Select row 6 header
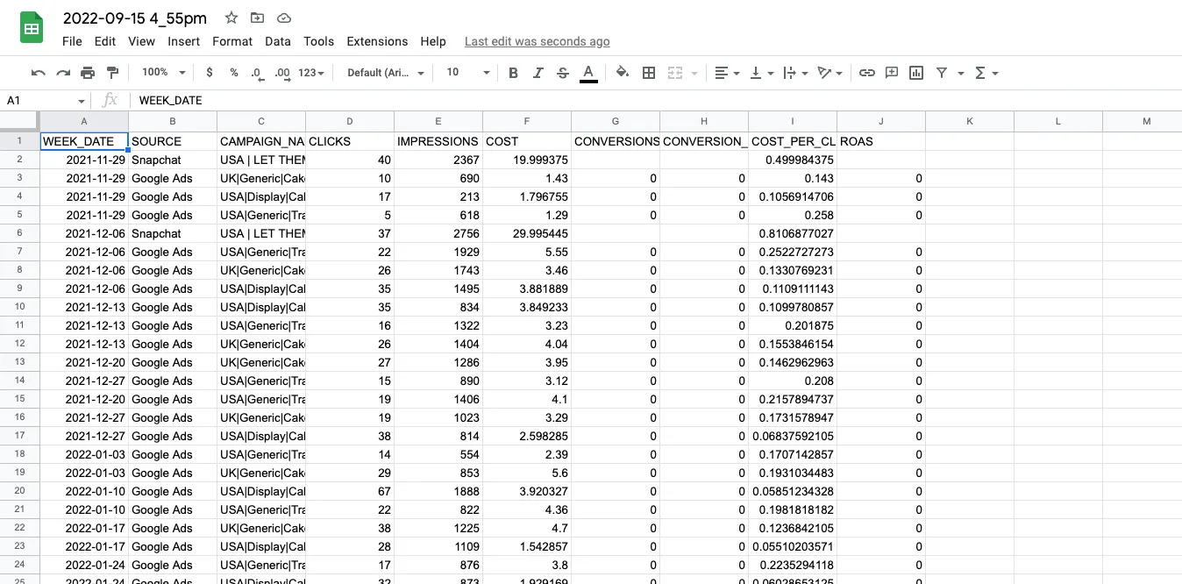 (19, 233)
